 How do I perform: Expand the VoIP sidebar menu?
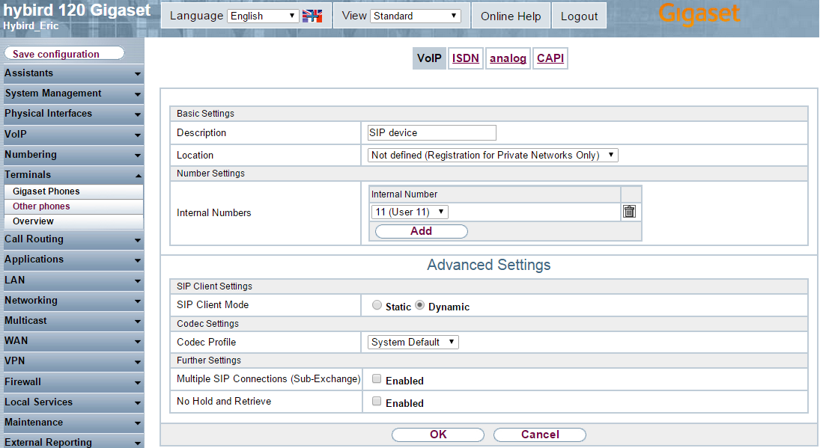point(73,135)
